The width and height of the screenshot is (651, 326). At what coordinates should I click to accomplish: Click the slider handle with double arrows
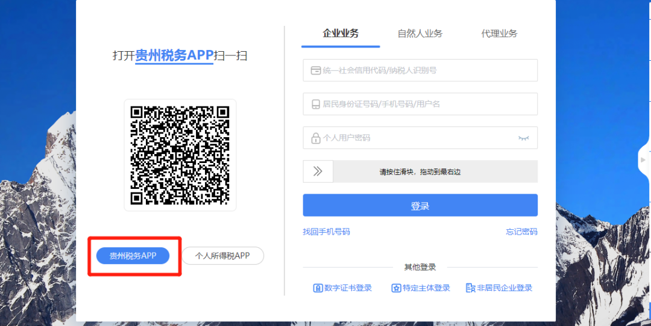(x=318, y=171)
